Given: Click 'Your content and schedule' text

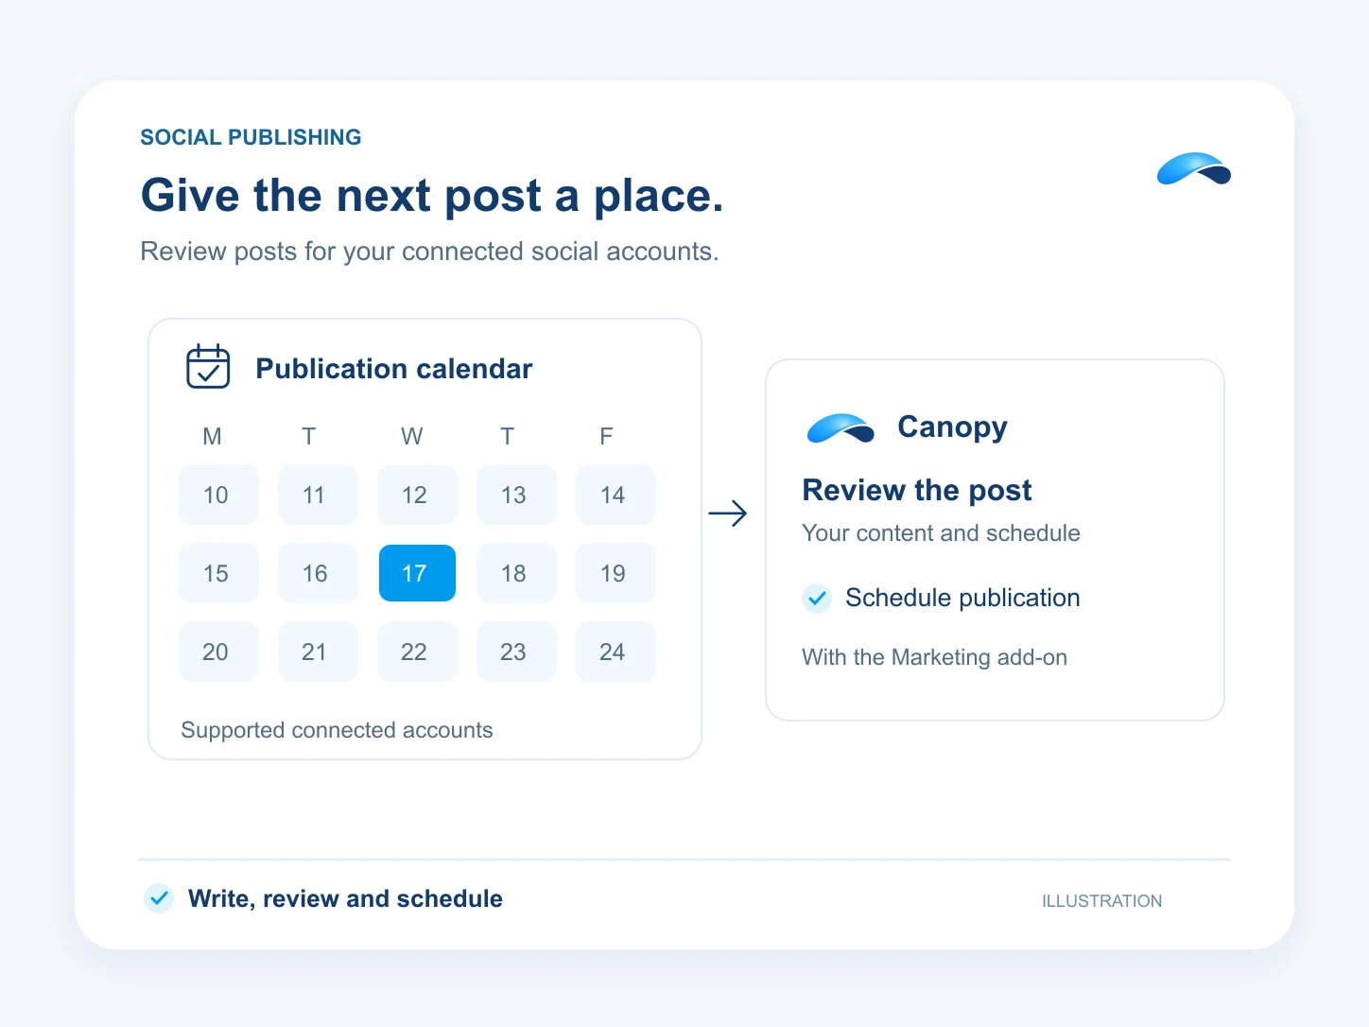Looking at the screenshot, I should click(941, 533).
